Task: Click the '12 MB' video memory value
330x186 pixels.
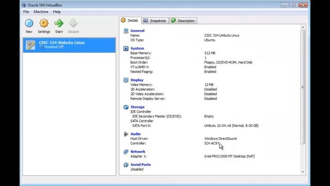Action: click(x=209, y=85)
